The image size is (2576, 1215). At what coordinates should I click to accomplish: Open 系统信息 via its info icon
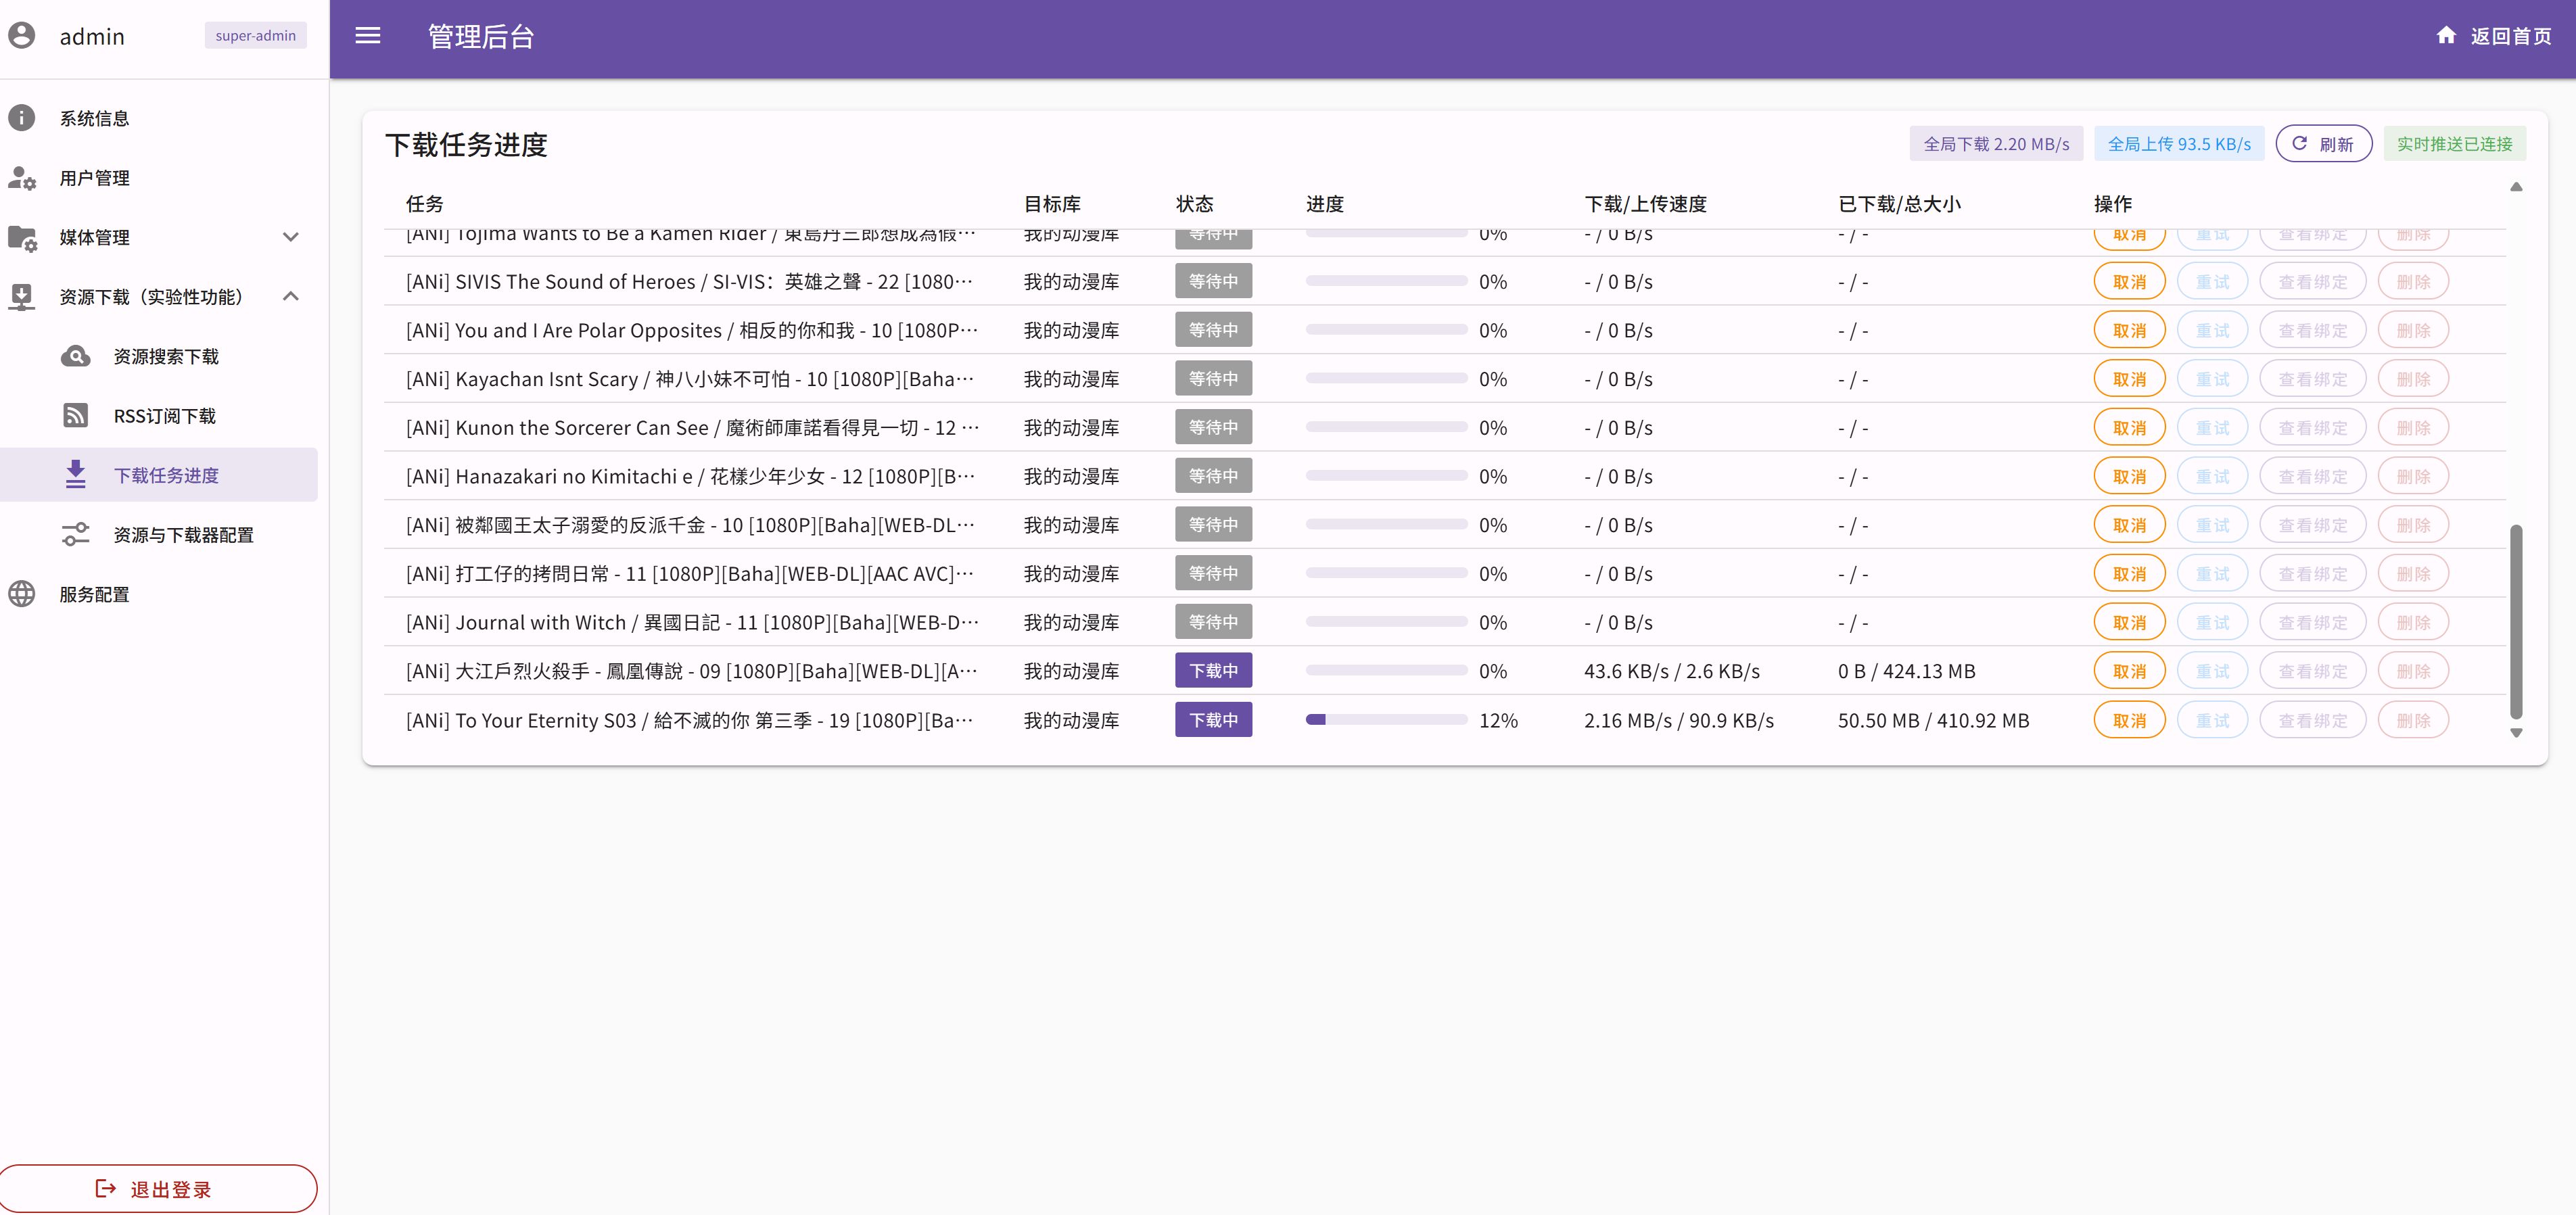(22, 118)
